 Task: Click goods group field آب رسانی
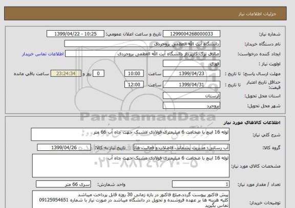click(181, 148)
